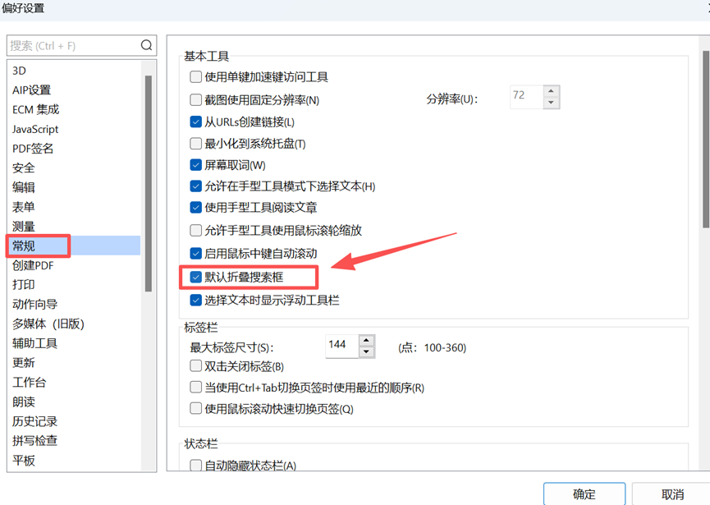Enable 使用单键加速键访问工具 checkbox
Viewport: 710px width, 505px height.
click(196, 77)
